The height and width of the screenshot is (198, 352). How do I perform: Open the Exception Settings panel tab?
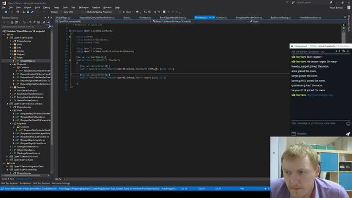[61, 183]
